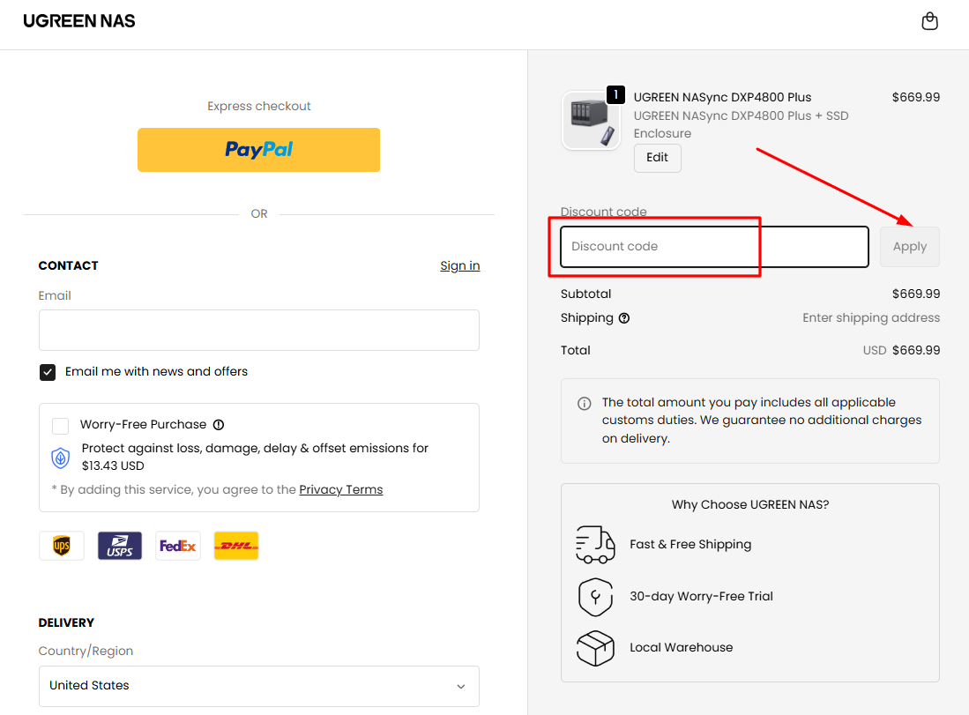Screen dimensions: 969x715
Task: Uncheck Email me with news and offers
Action: pos(47,372)
